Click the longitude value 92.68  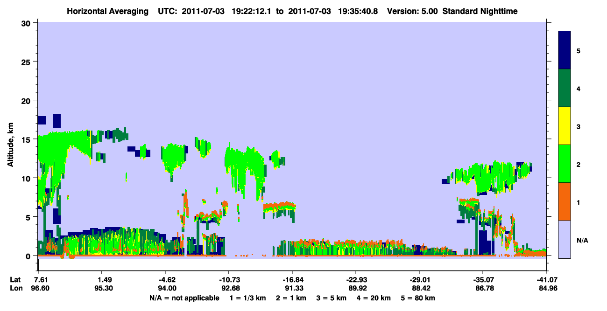(x=231, y=288)
